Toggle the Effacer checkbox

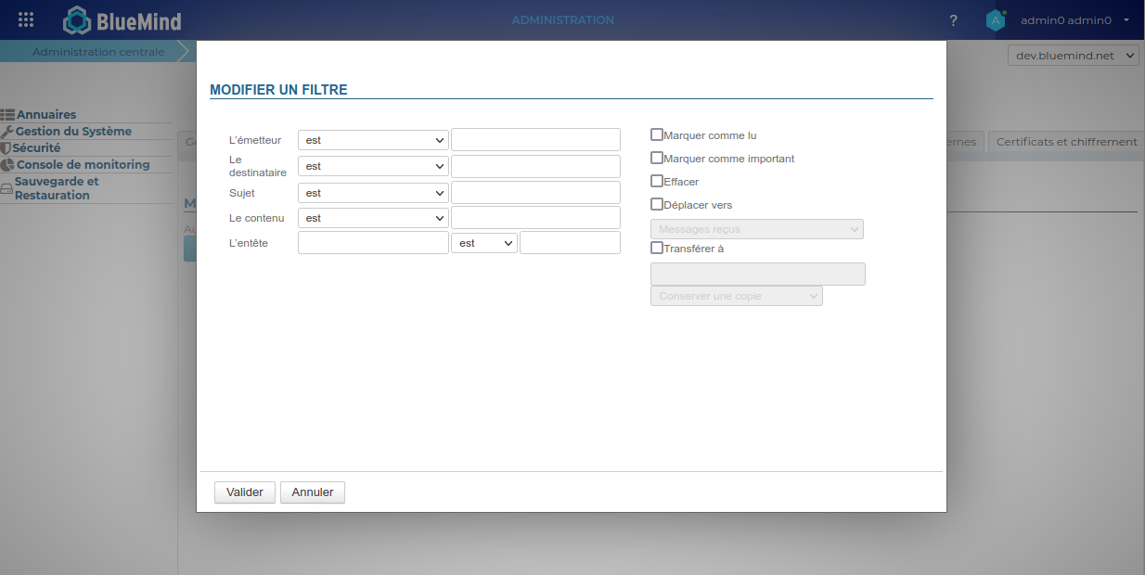pyautogui.click(x=657, y=181)
